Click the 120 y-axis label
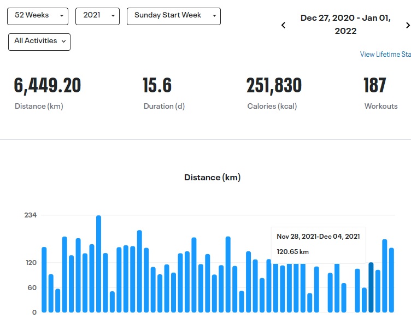This screenshot has width=411, height=330. (30, 263)
